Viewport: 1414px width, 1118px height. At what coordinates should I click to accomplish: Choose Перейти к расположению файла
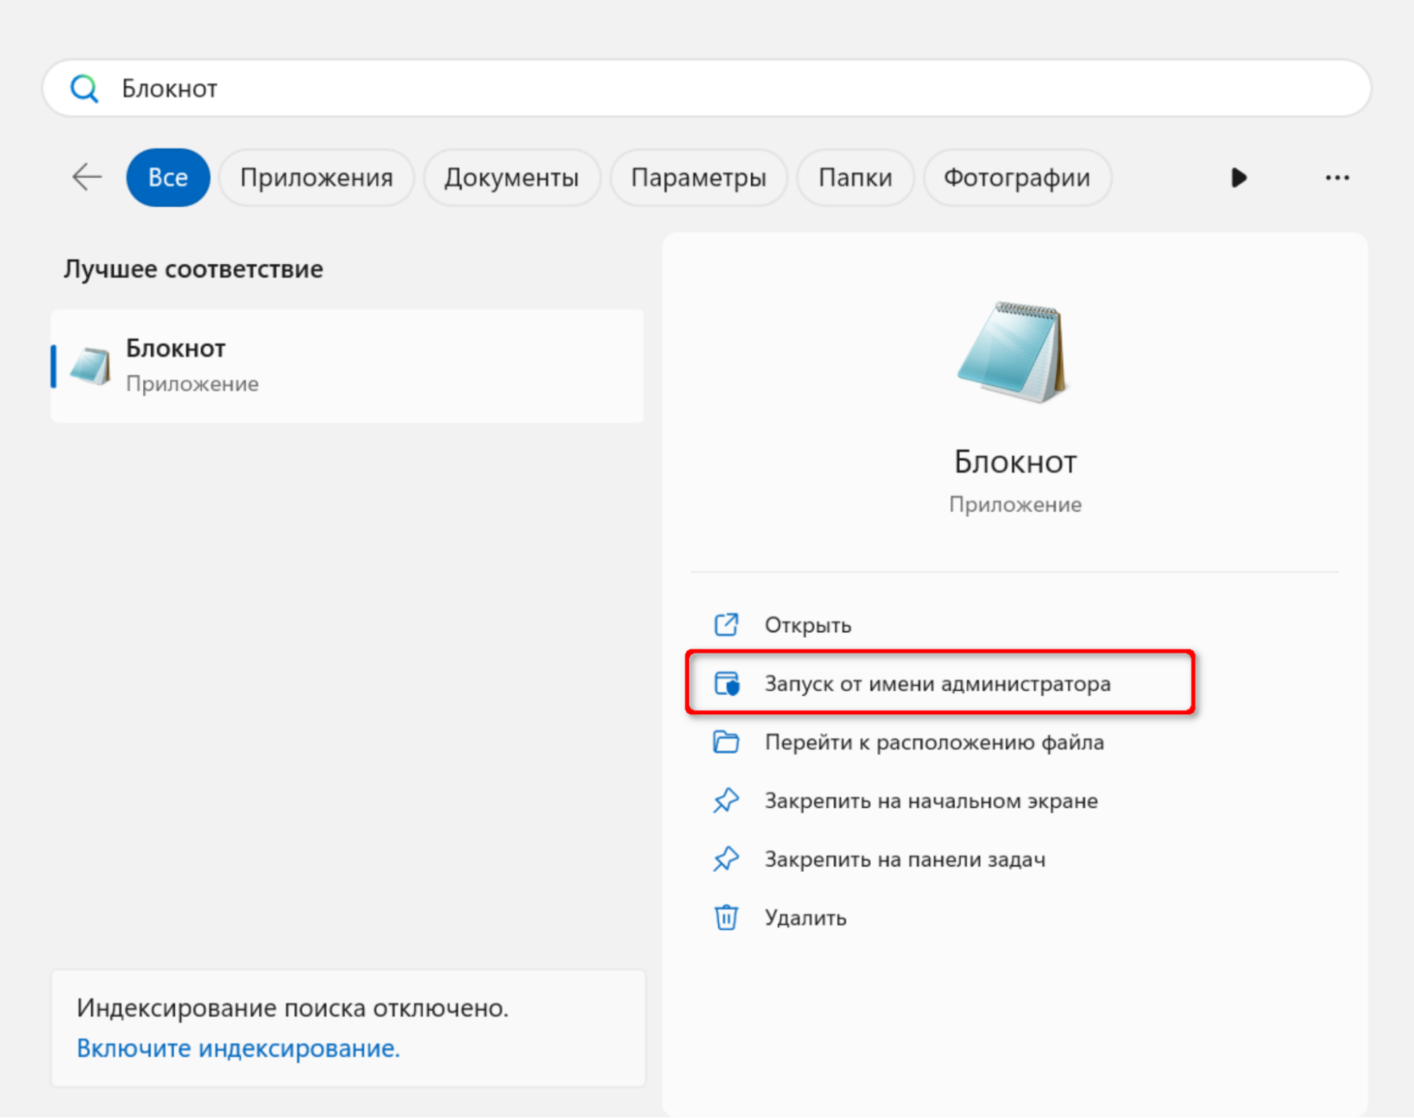934,743
